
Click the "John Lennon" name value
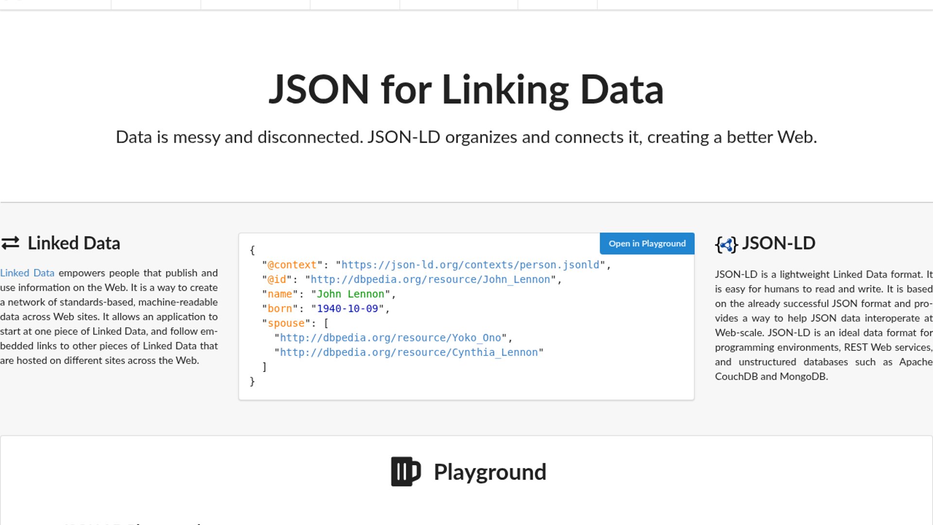click(350, 294)
